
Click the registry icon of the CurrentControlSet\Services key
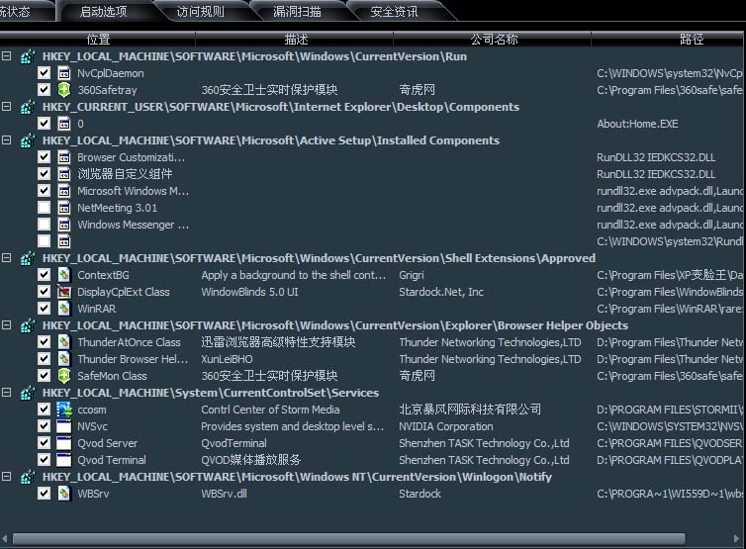click(x=28, y=393)
